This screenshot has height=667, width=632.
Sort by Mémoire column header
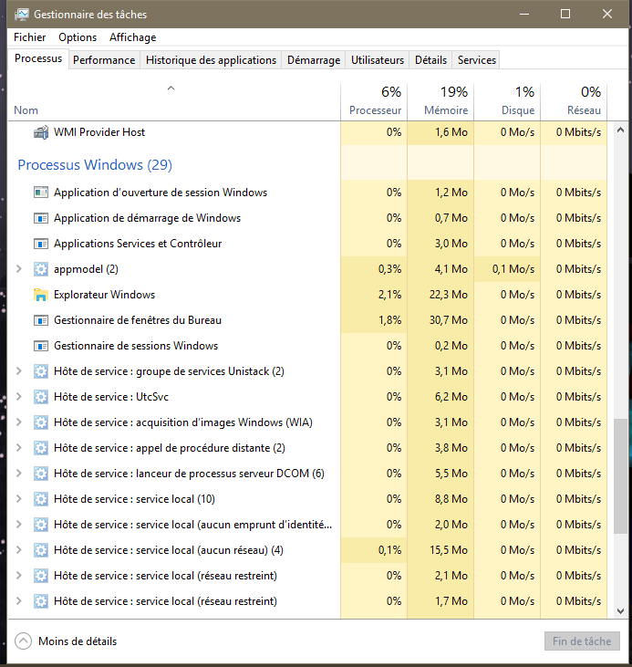coord(440,101)
